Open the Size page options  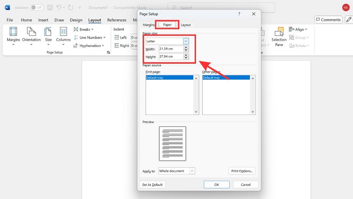pos(48,35)
